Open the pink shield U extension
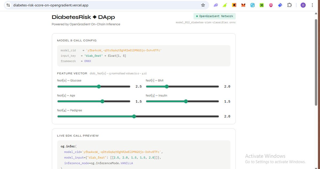The width and height of the screenshot is (320, 169). (x=271, y=5)
